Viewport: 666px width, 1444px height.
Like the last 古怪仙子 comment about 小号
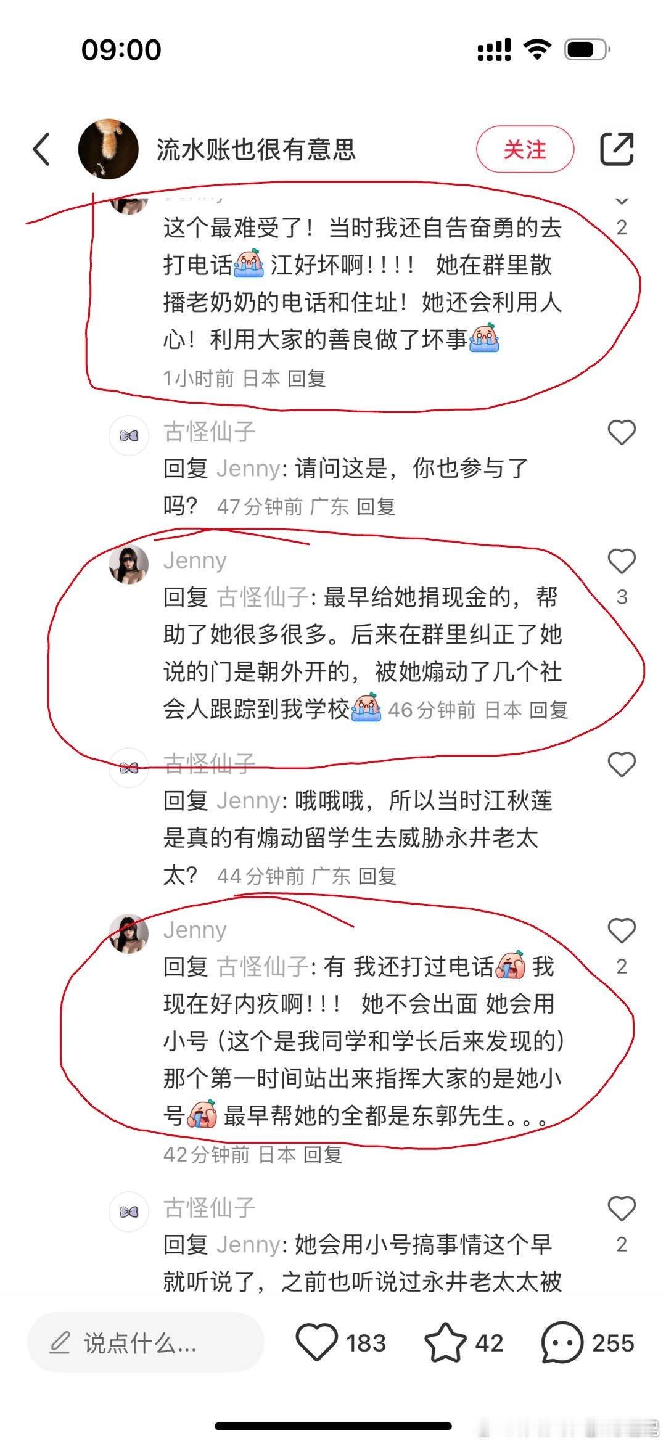[x=622, y=1208]
